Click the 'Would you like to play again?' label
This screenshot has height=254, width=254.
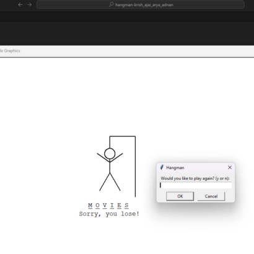[x=195, y=178]
